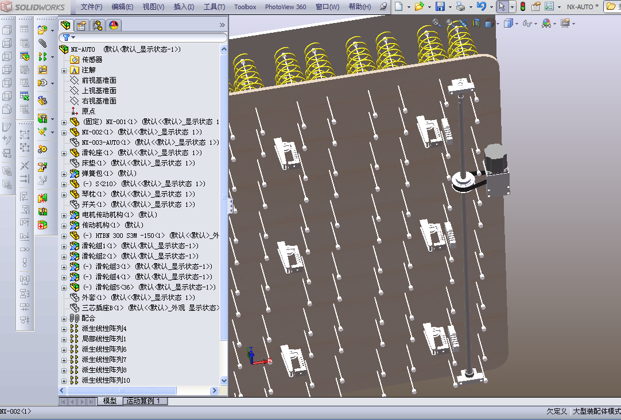Screen dimensions: 621x420
Task: Expand the (固定) NX-001<1> component node
Action: [64, 122]
